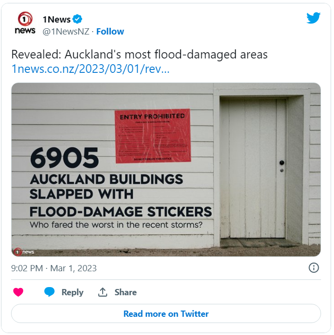The height and width of the screenshot is (335, 334).
Task: Like the tweet with the heart icon
Action: click(18, 292)
